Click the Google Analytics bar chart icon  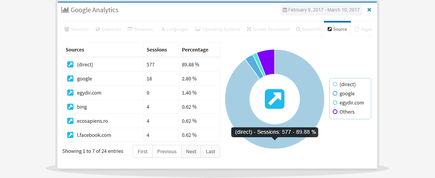pos(65,10)
